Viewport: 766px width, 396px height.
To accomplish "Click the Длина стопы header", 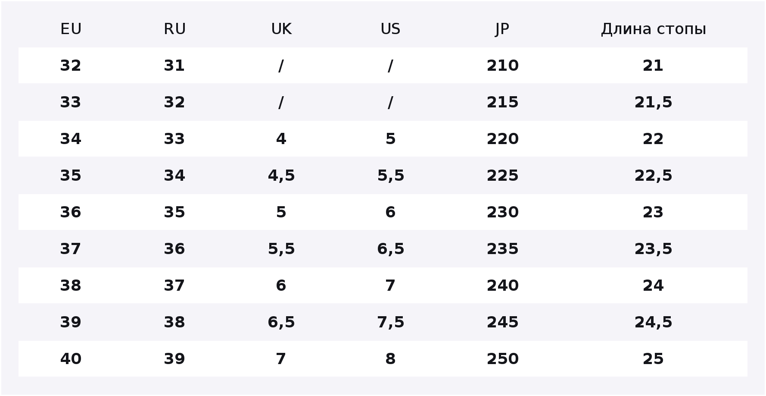I will click(653, 29).
